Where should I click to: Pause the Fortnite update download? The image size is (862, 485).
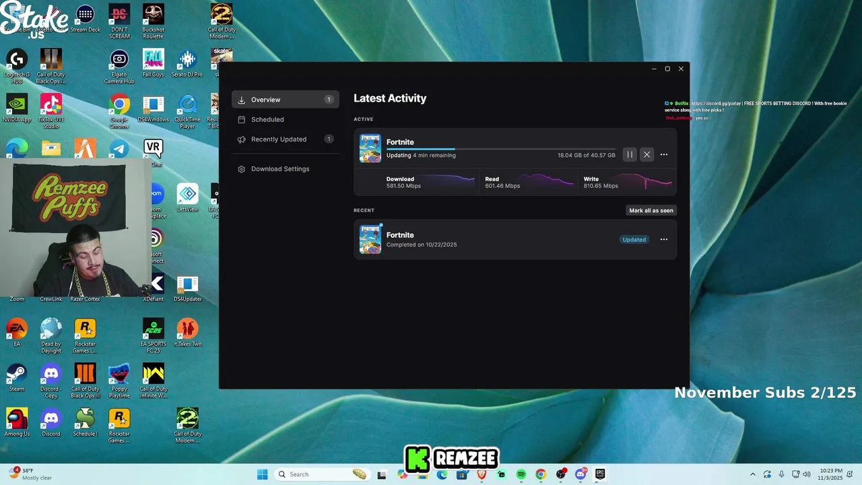pos(630,155)
